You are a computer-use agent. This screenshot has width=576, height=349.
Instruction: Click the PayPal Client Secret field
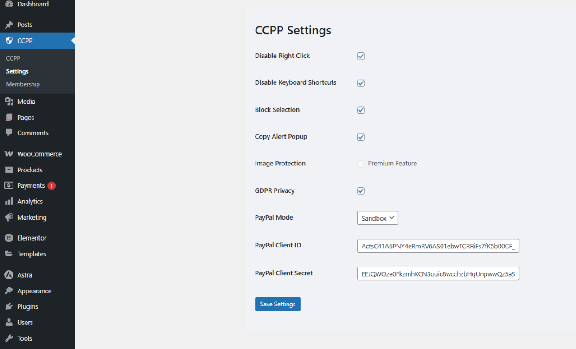point(438,274)
